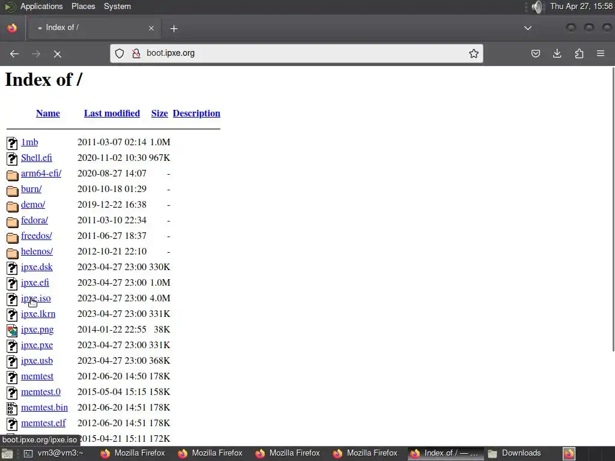Open the ipxe.png image link
The height and width of the screenshot is (461, 615).
37,330
